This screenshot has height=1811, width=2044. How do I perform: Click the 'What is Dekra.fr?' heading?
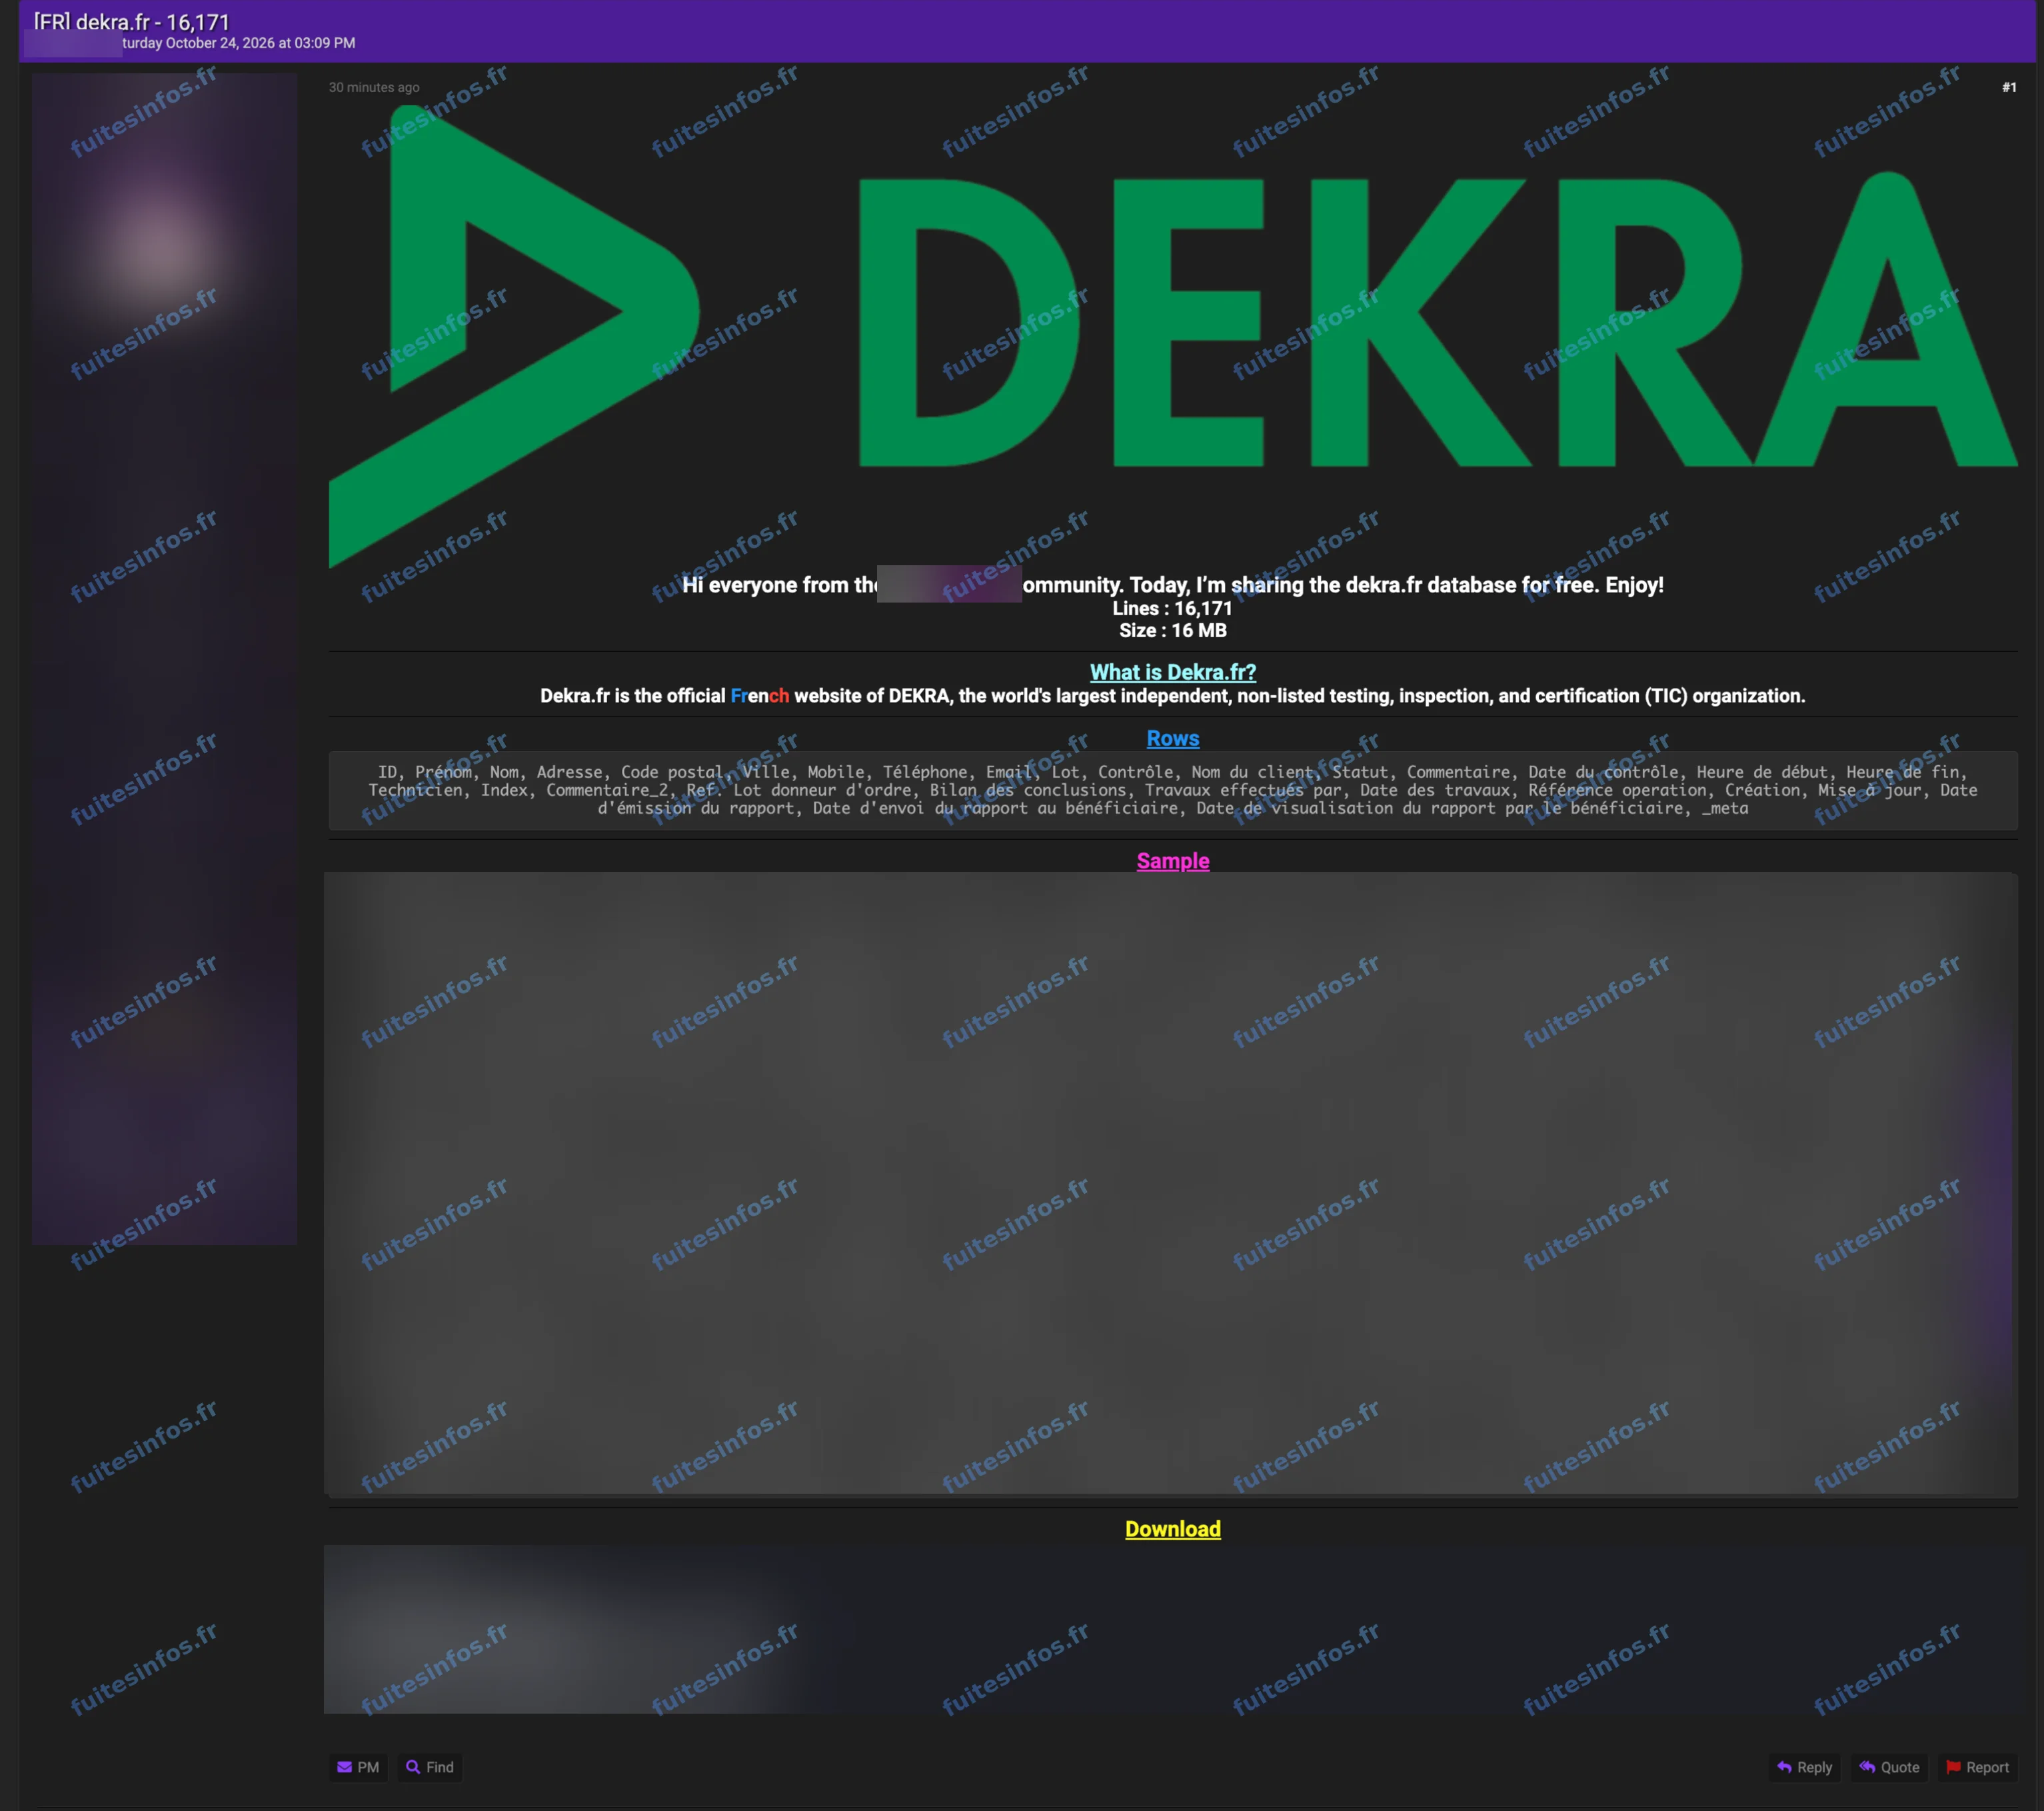point(1173,672)
